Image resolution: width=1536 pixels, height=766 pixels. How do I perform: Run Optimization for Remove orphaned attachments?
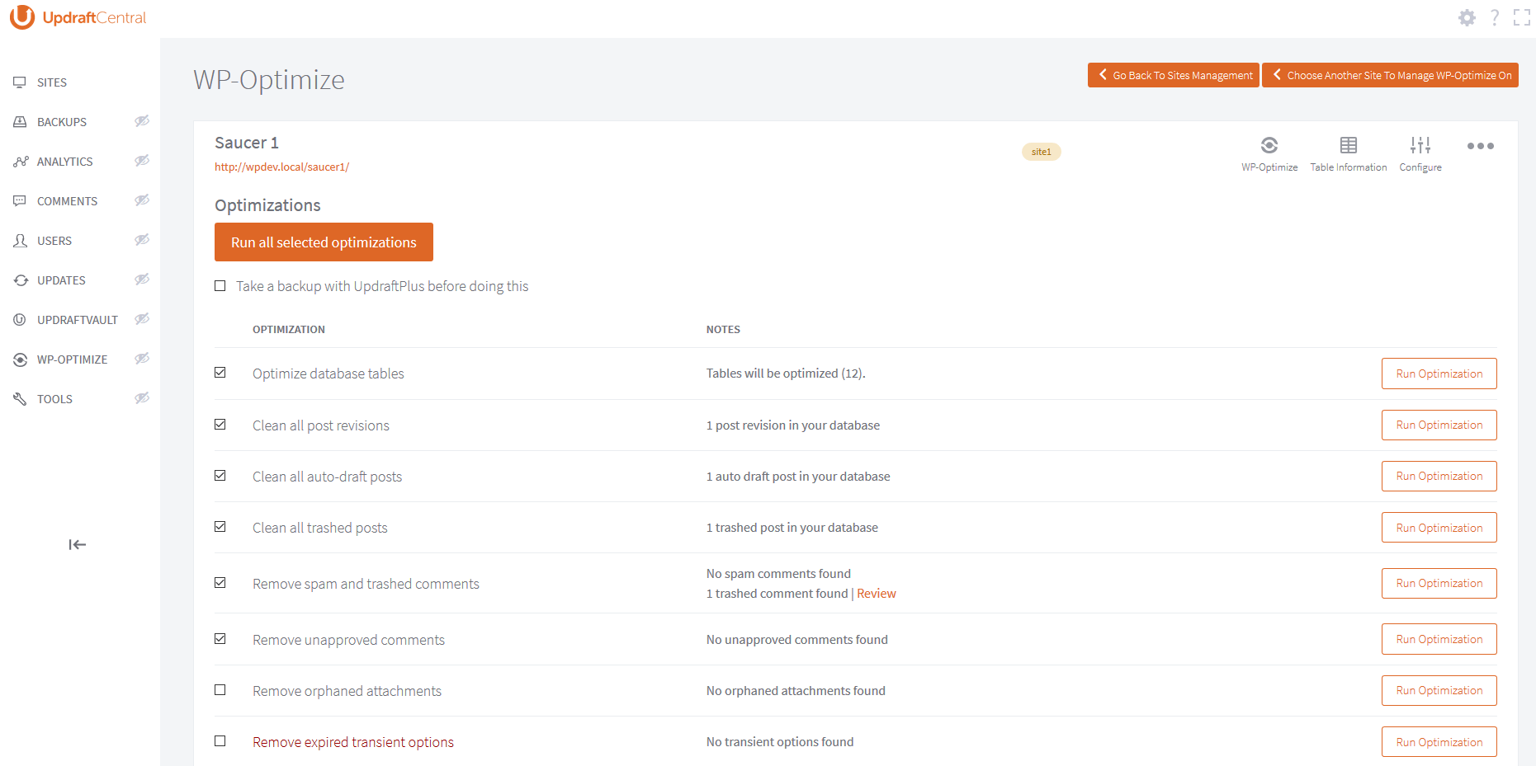[x=1439, y=691]
